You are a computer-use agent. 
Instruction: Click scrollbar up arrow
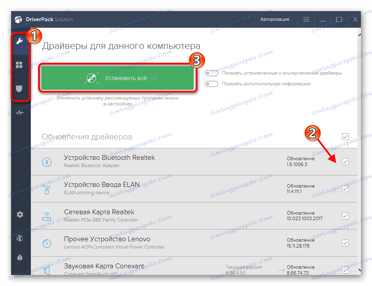coord(360,35)
